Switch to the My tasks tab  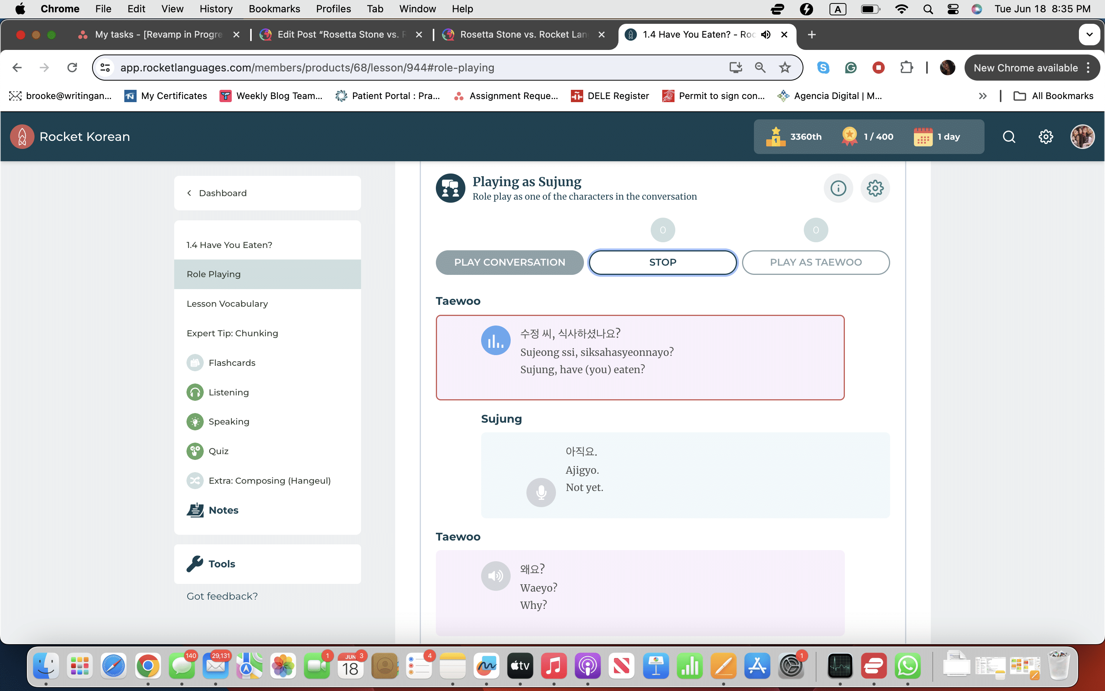coord(158,35)
